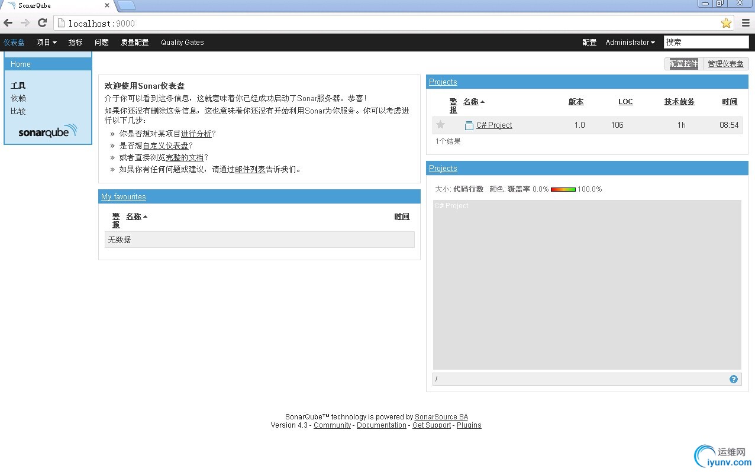
Task: Follow the 完整的文档 link
Action: pyautogui.click(x=185, y=158)
